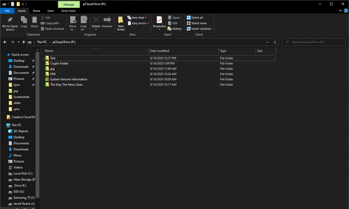Open Music in navigation pane
The width and height of the screenshot is (349, 209).
15,155
